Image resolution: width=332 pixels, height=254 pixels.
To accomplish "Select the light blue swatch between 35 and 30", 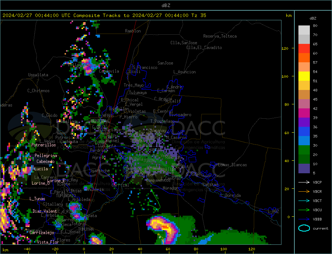I will pos(304,141).
